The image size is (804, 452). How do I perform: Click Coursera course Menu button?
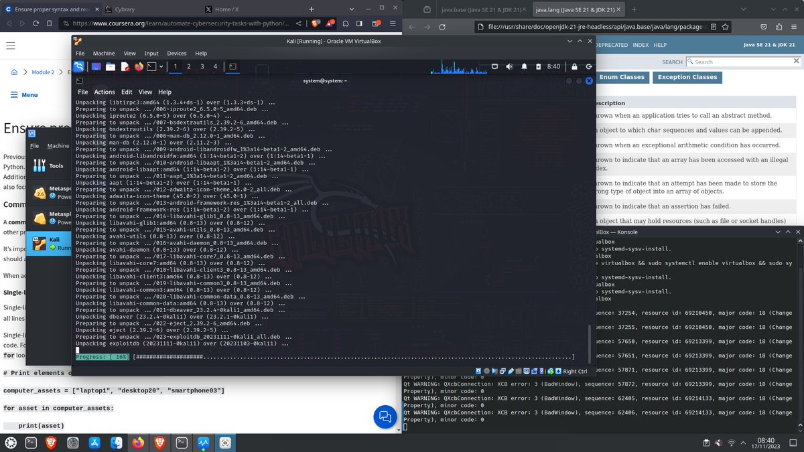[24, 95]
